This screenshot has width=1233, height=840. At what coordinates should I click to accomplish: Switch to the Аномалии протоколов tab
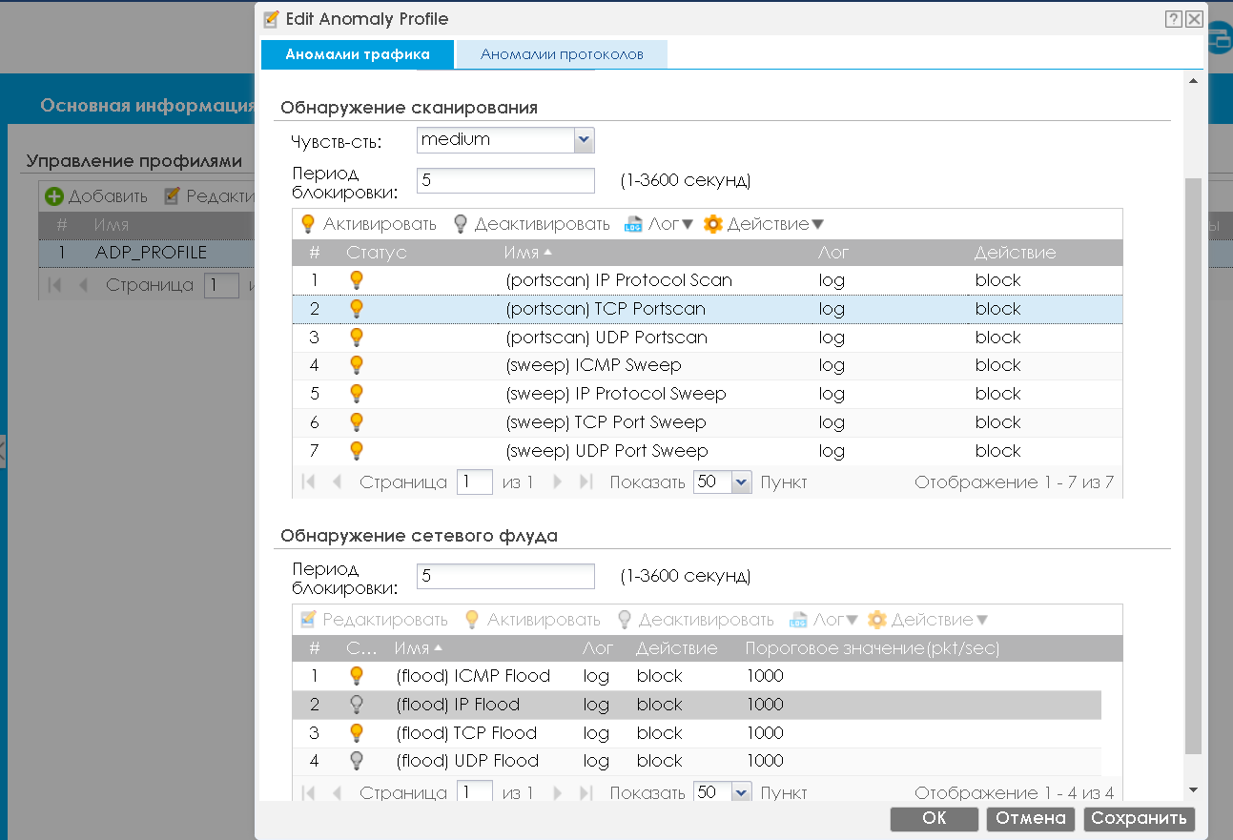coord(562,54)
